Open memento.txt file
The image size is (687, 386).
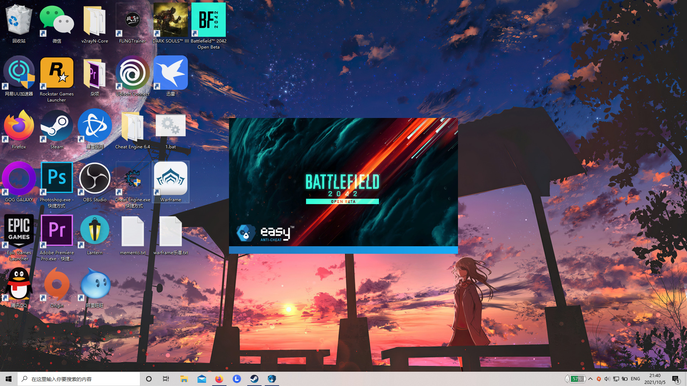[x=133, y=235]
